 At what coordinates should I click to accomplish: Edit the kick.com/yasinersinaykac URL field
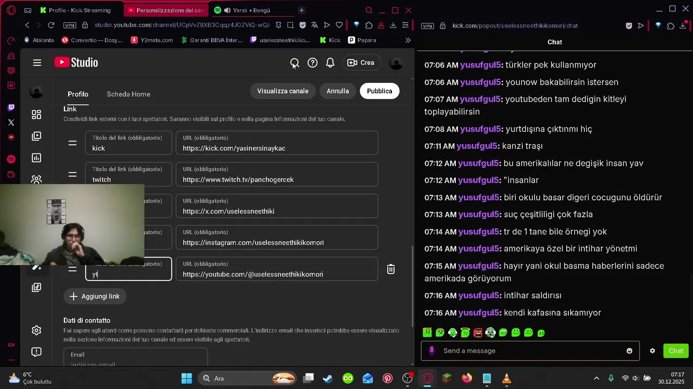pos(277,143)
